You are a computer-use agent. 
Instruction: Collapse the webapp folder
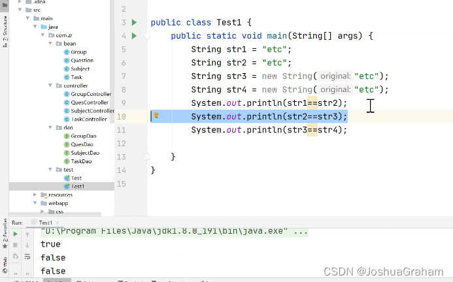(35, 203)
